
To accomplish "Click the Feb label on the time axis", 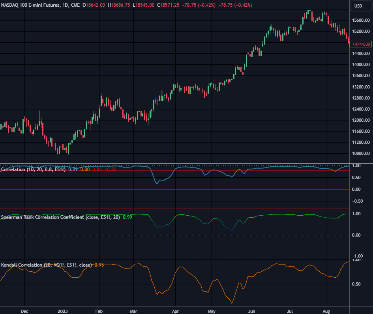I will click(99, 311).
